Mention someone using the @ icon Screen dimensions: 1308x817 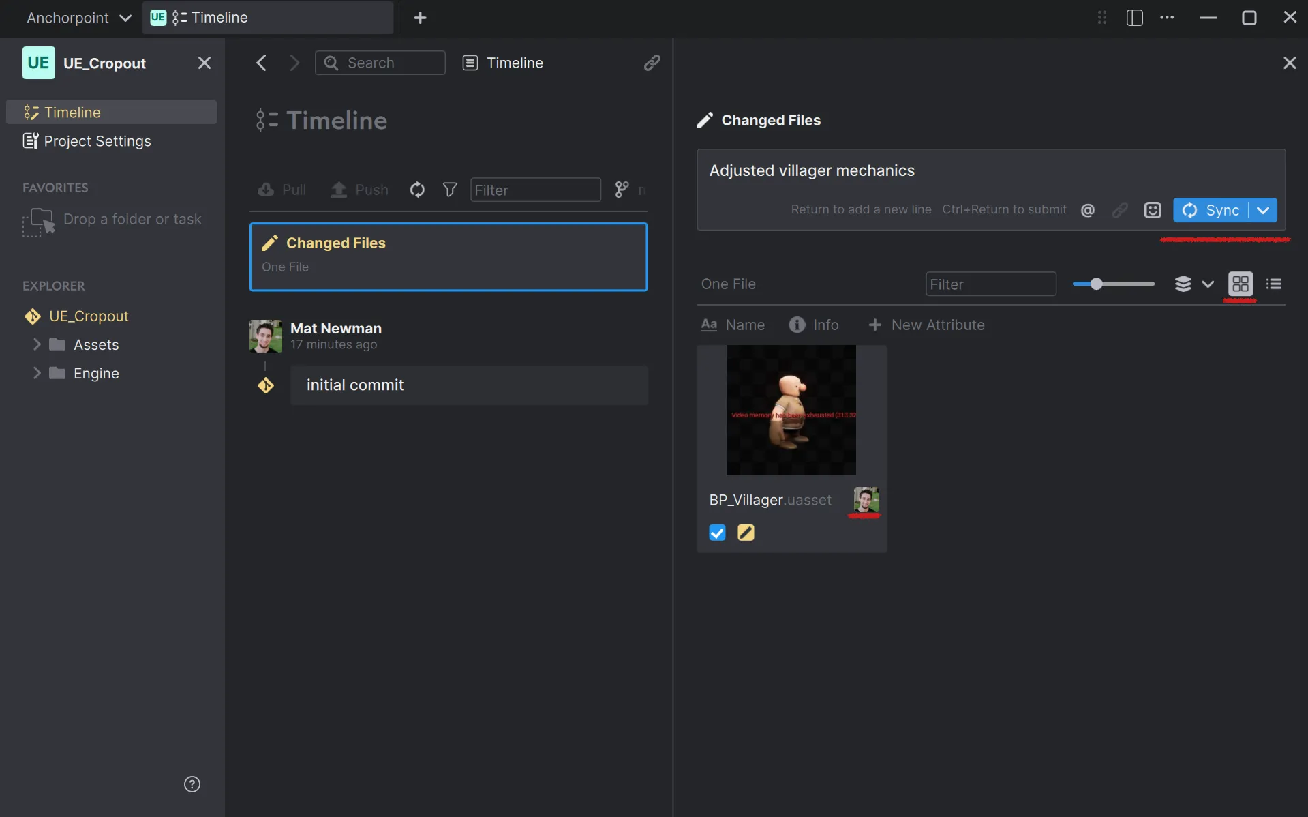click(x=1088, y=210)
